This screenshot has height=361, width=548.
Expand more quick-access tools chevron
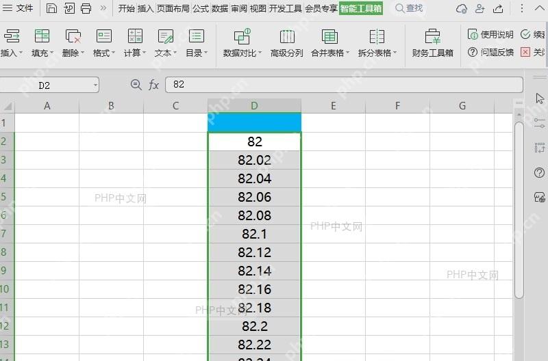pos(103,8)
